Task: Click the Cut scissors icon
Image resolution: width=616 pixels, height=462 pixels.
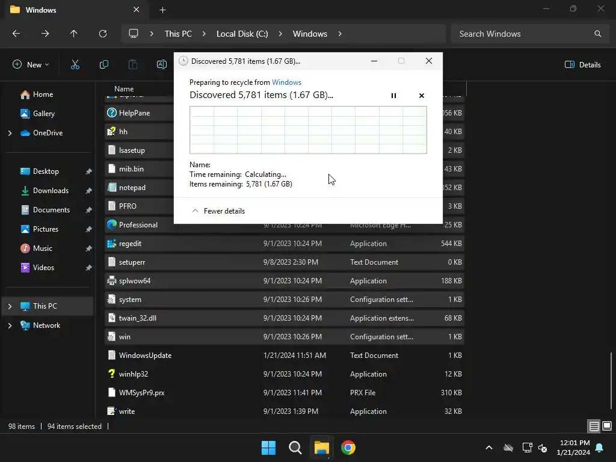Action: pos(75,64)
